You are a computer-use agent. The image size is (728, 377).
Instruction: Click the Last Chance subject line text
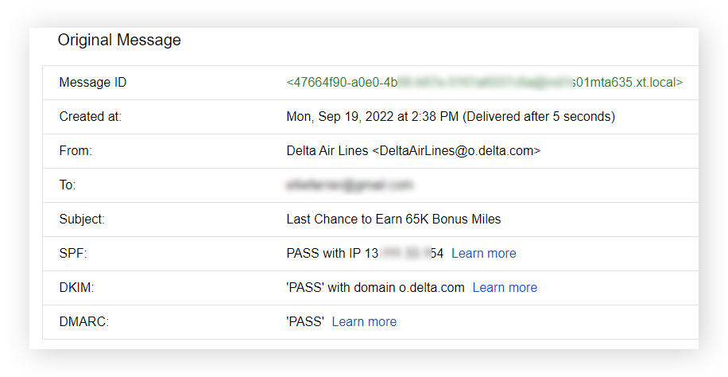[393, 220]
